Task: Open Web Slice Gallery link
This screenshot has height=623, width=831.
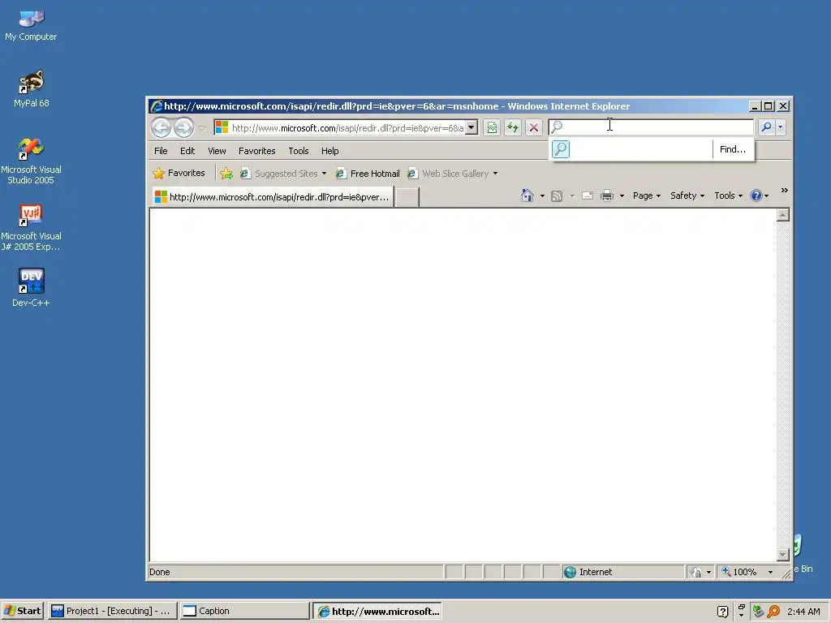Action: tap(448, 174)
